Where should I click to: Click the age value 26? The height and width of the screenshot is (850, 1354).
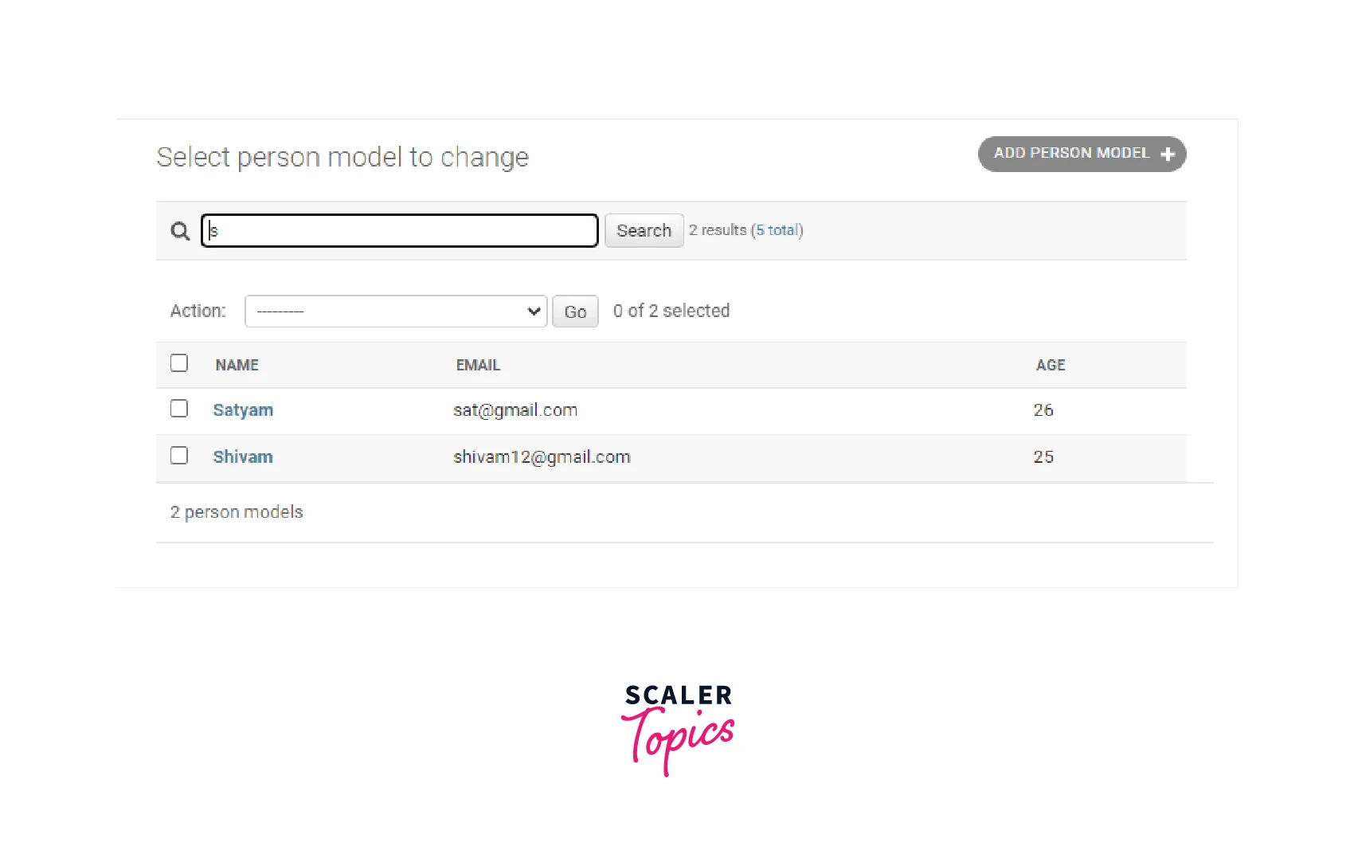[x=1043, y=410]
